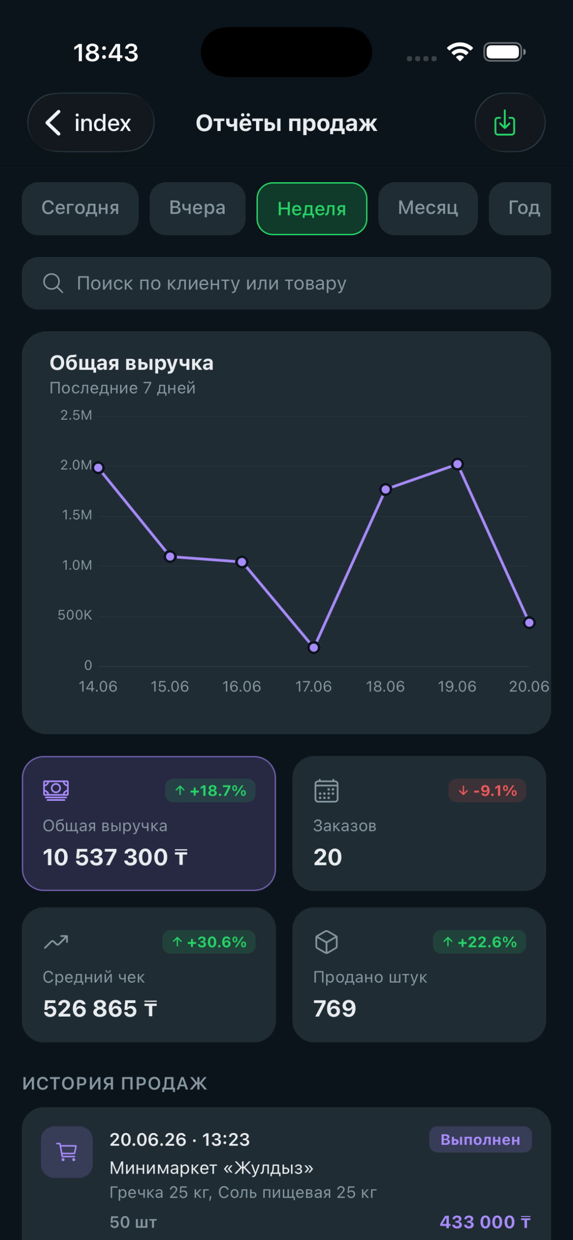This screenshot has width=573, height=1240.
Task: Tap the trending arrow icon on Средний чек
Action: click(x=56, y=942)
